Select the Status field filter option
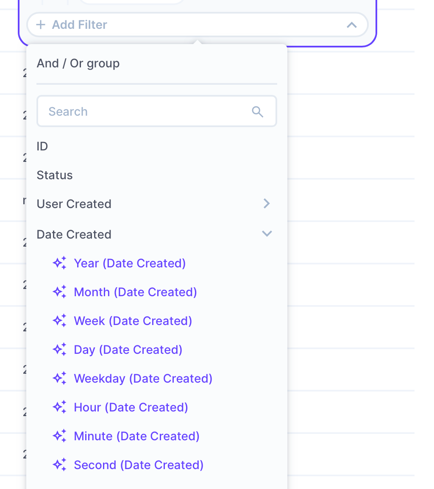434x489 pixels. (55, 175)
